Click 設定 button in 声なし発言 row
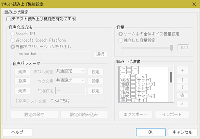200x139 pixels. coord(96,72)
